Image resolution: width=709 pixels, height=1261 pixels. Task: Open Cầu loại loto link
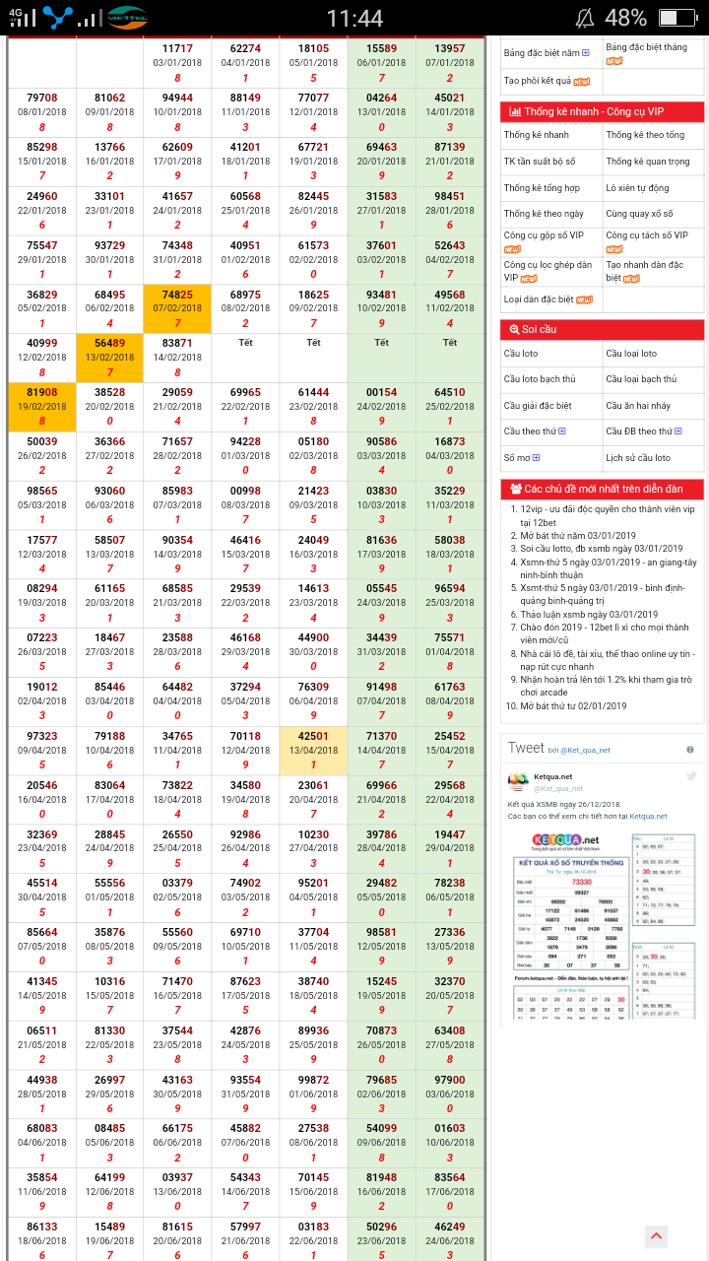(x=631, y=354)
